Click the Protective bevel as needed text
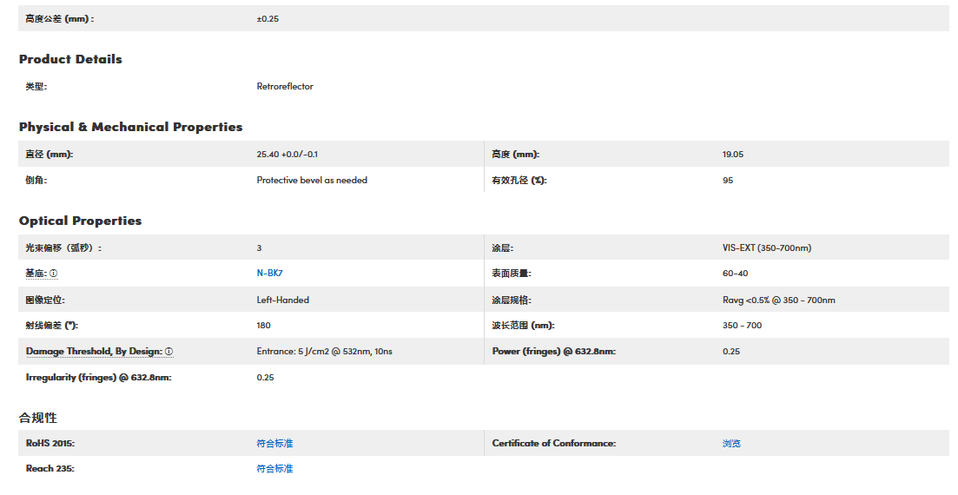Viewport: 958px width, 495px height. point(312,181)
